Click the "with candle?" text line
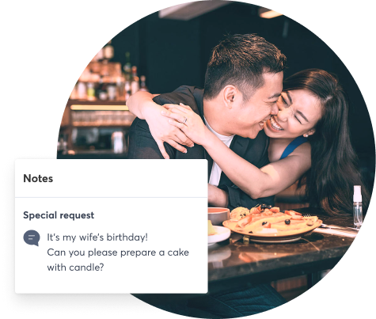This screenshot has width=376, height=319. (x=75, y=268)
